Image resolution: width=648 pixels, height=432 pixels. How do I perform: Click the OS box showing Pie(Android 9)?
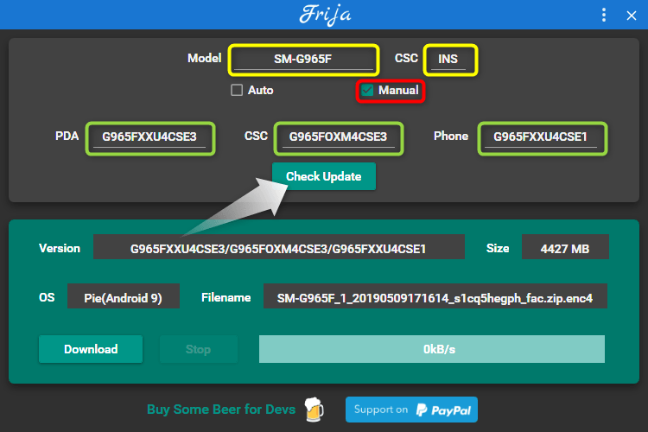pyautogui.click(x=124, y=297)
